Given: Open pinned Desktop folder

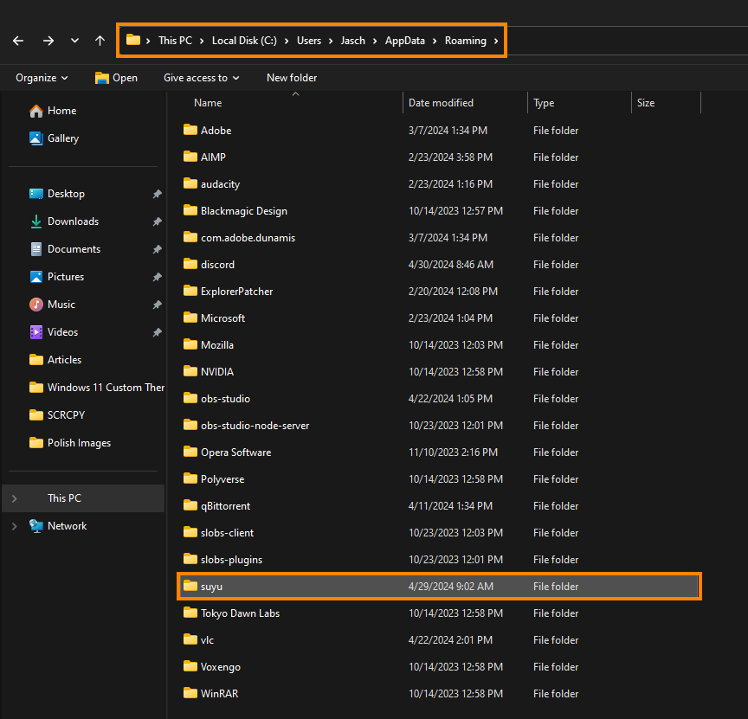Looking at the screenshot, I should pyautogui.click(x=57, y=194).
